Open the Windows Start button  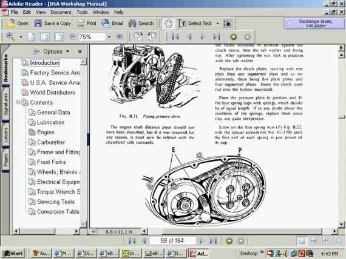pos(13,254)
